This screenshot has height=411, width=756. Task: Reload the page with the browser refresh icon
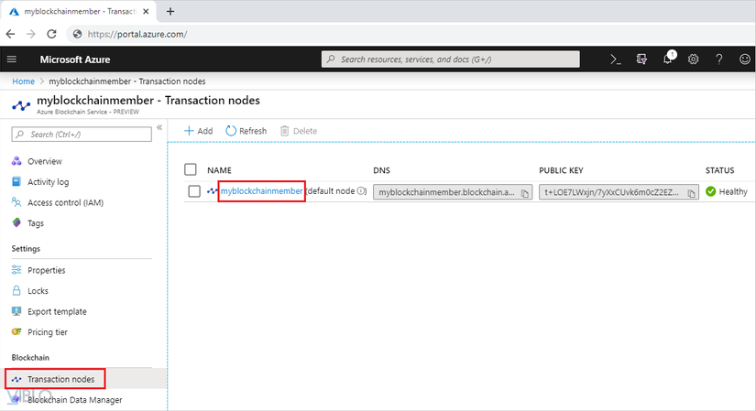(51, 34)
